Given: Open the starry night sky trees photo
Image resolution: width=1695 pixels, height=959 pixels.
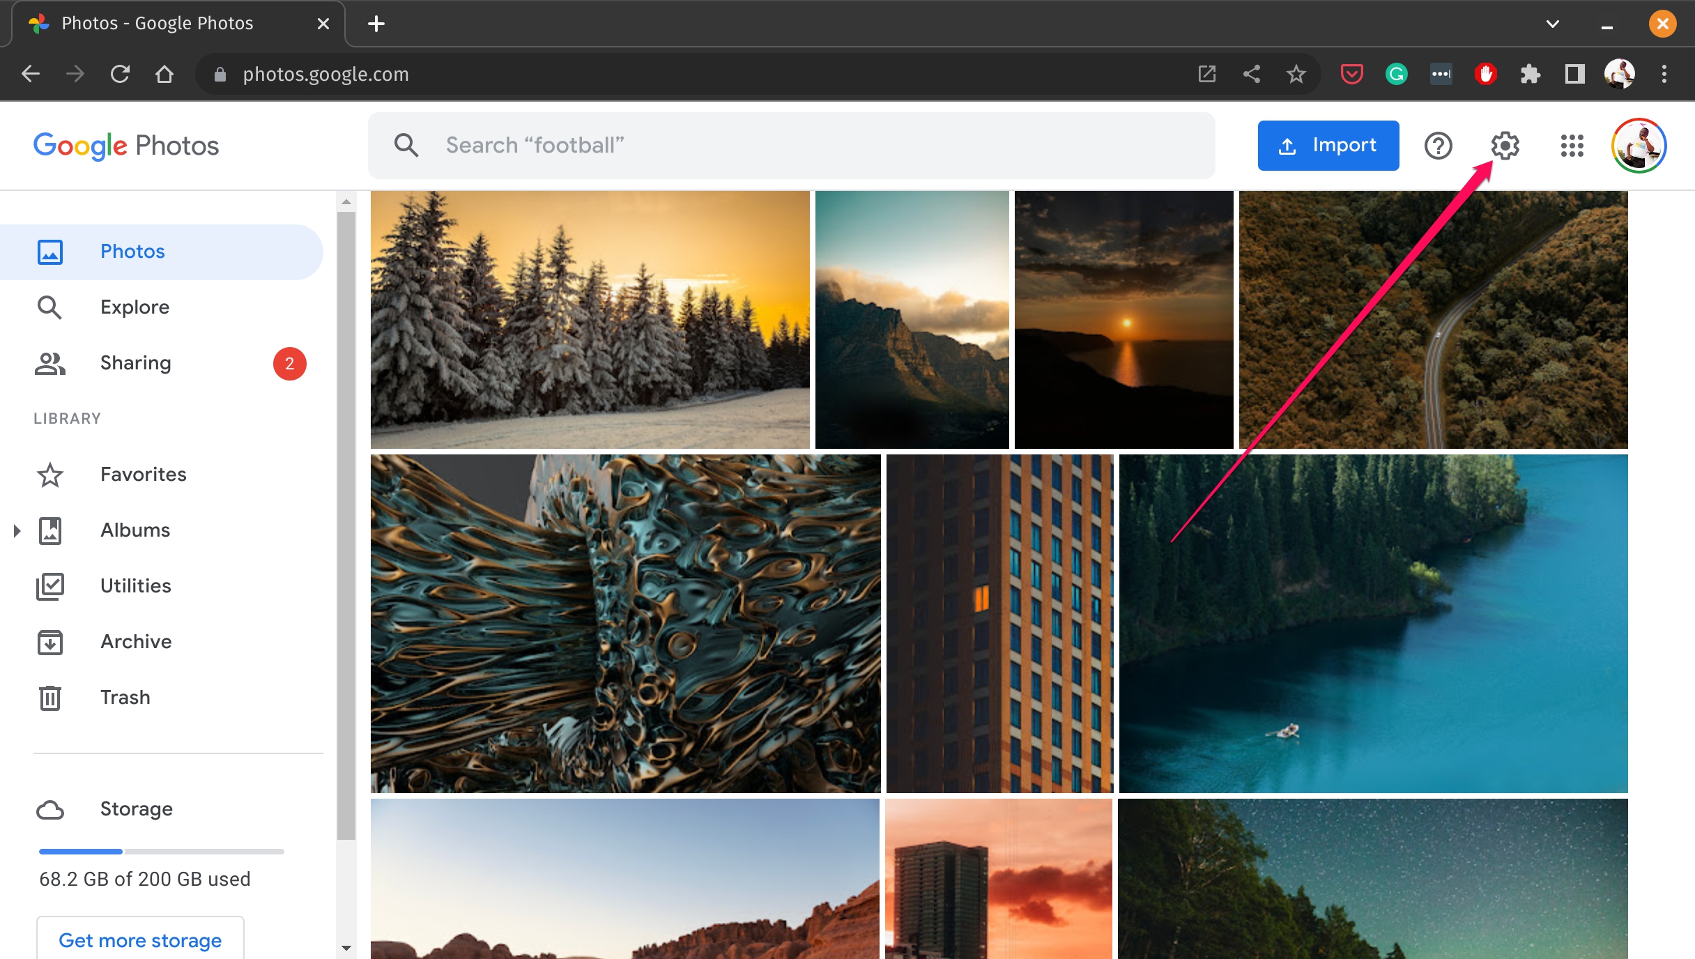Looking at the screenshot, I should pos(1372,879).
